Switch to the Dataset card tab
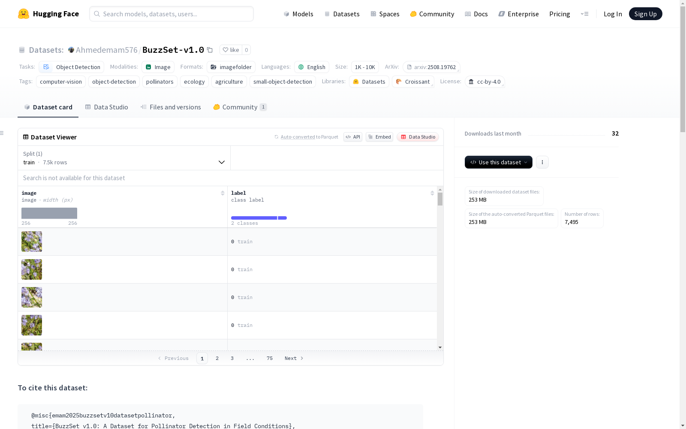The height and width of the screenshot is (429, 686). [48, 107]
